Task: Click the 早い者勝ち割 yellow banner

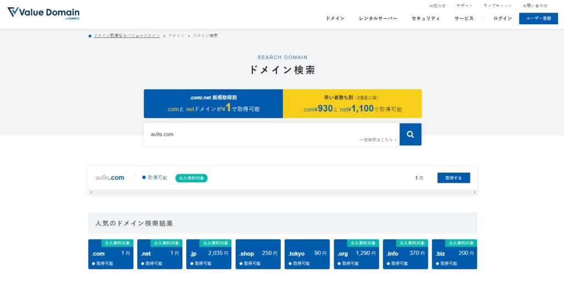Action: click(352, 103)
